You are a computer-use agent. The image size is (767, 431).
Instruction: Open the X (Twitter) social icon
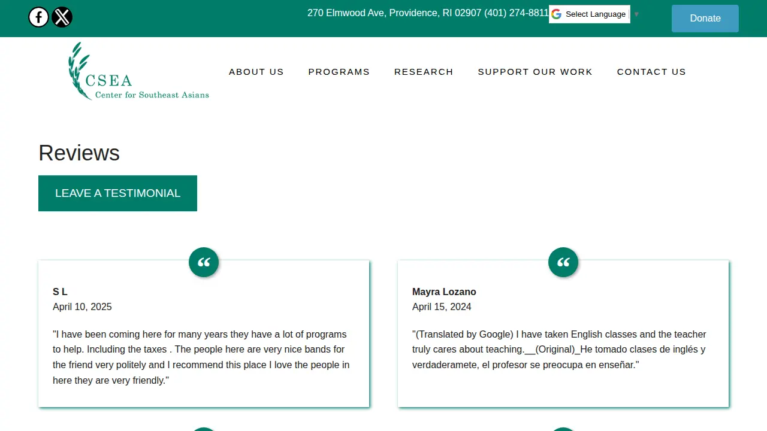(62, 17)
